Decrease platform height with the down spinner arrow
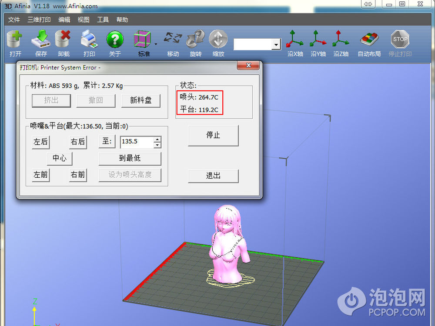 click(157, 145)
